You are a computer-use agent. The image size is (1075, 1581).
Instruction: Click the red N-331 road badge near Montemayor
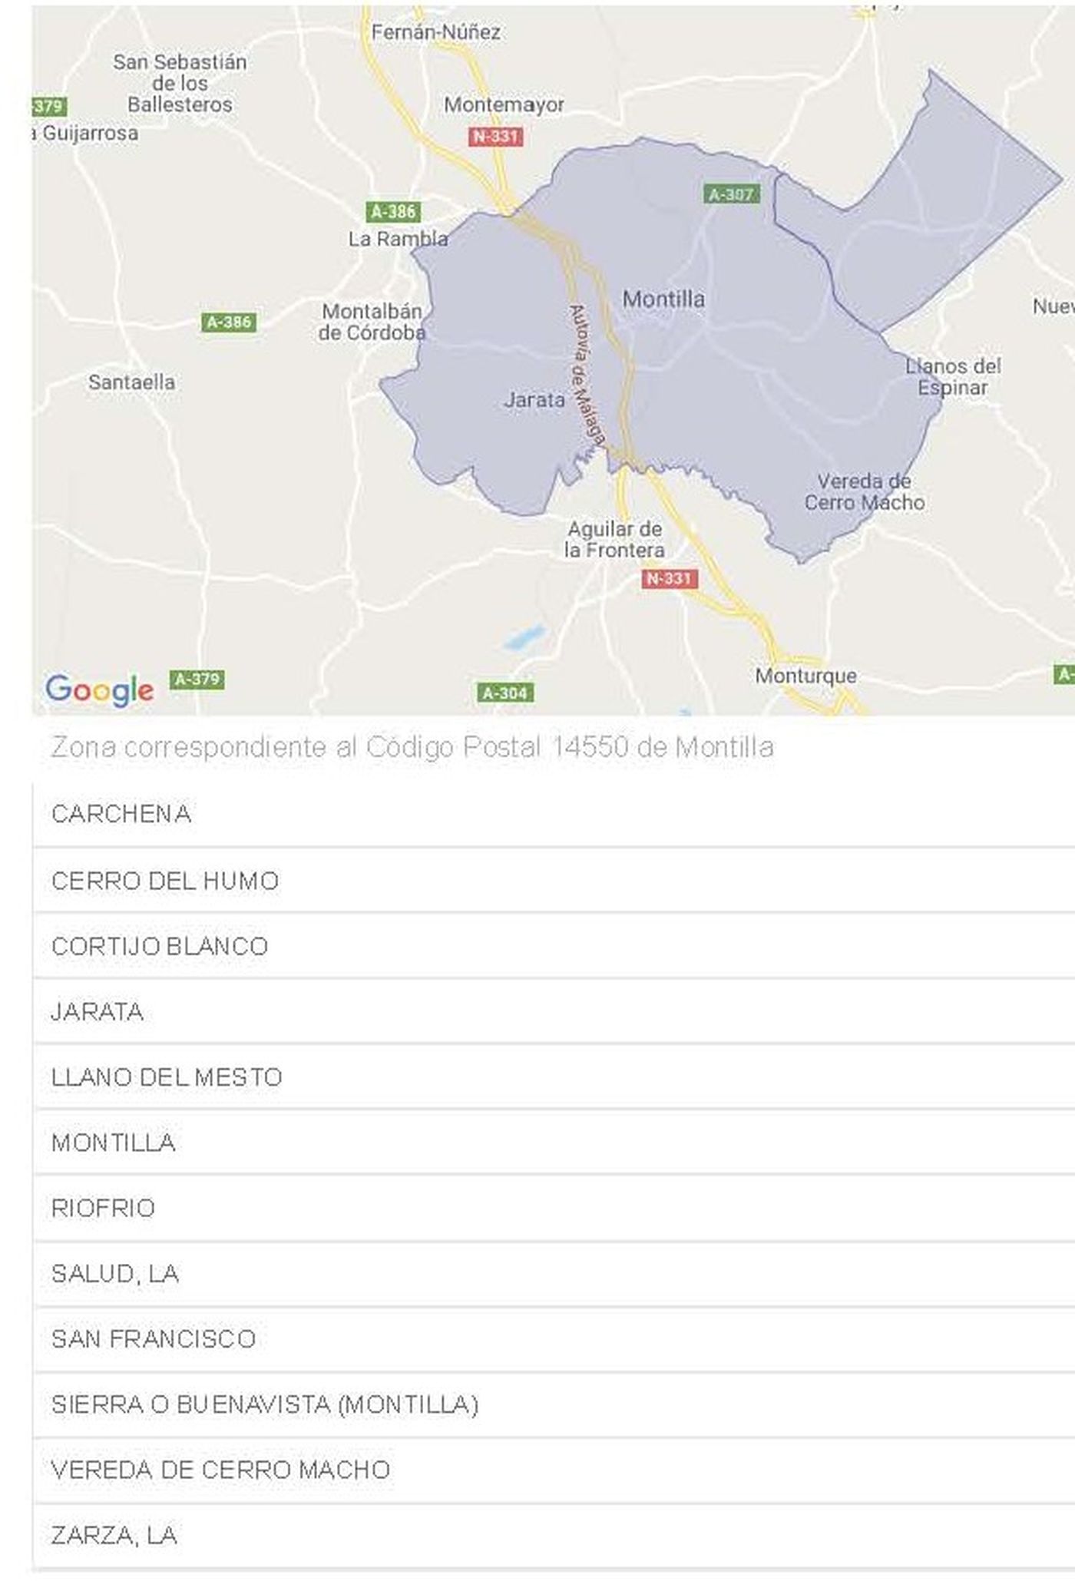click(495, 137)
